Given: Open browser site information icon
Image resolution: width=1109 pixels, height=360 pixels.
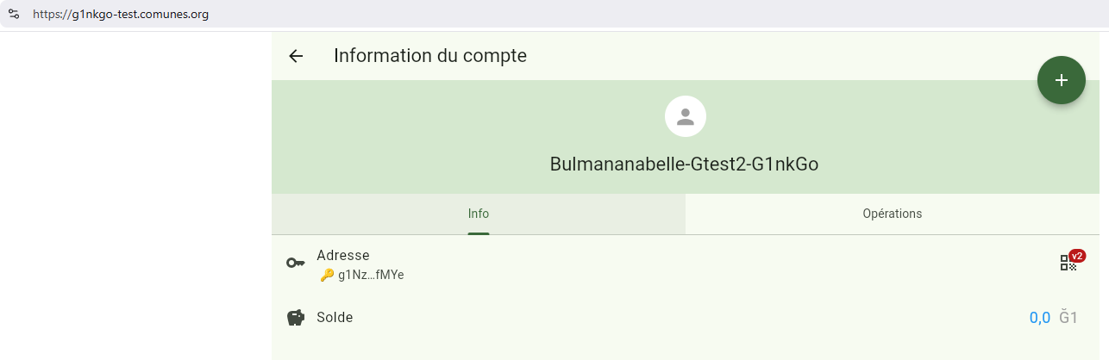Looking at the screenshot, I should pyautogui.click(x=14, y=14).
